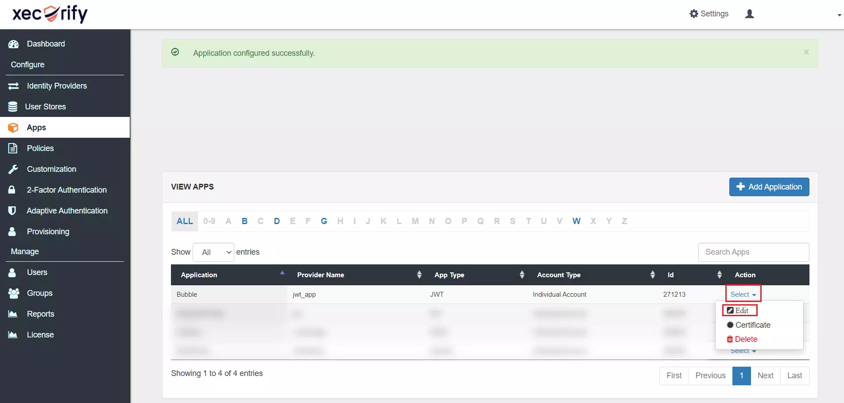
Task: Open Settings link in header
Action: 709,14
